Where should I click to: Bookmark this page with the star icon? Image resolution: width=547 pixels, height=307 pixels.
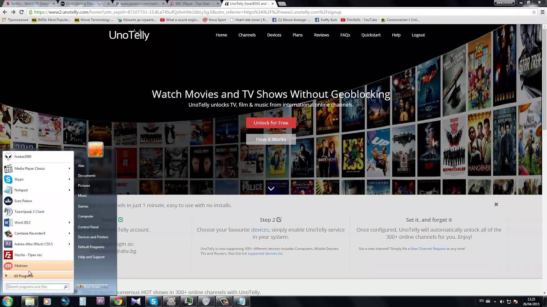[x=534, y=12]
